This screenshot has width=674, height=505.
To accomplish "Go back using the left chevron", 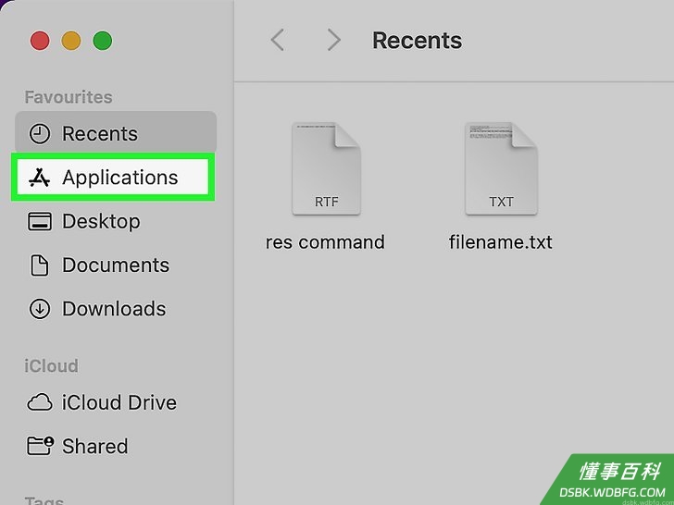I will tap(277, 41).
